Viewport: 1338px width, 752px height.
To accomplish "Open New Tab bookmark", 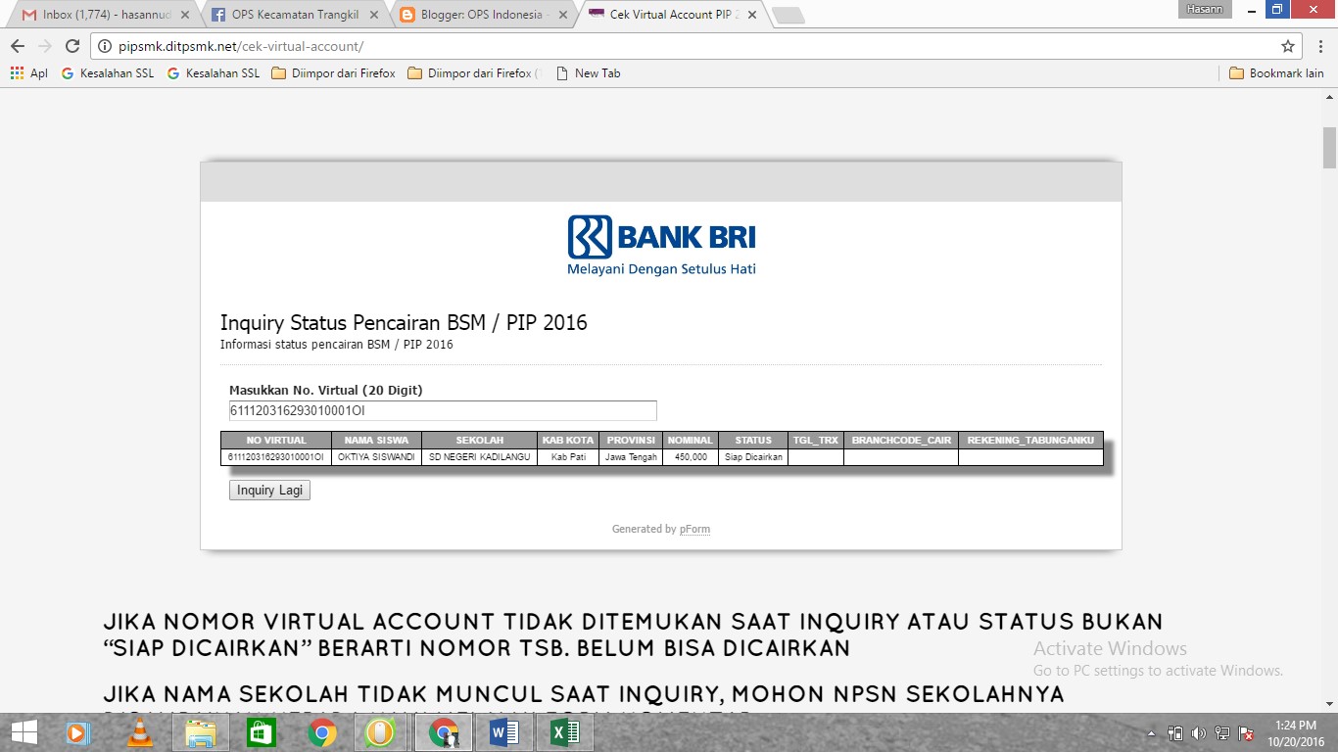I will pos(588,73).
